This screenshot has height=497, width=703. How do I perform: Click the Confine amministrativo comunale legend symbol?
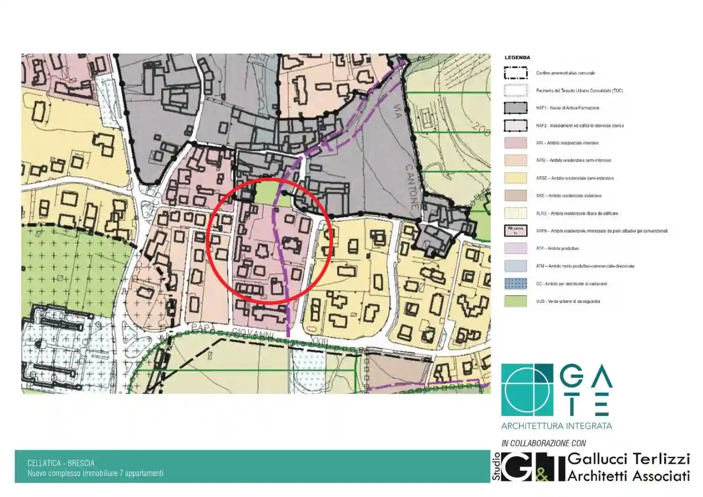[515, 73]
